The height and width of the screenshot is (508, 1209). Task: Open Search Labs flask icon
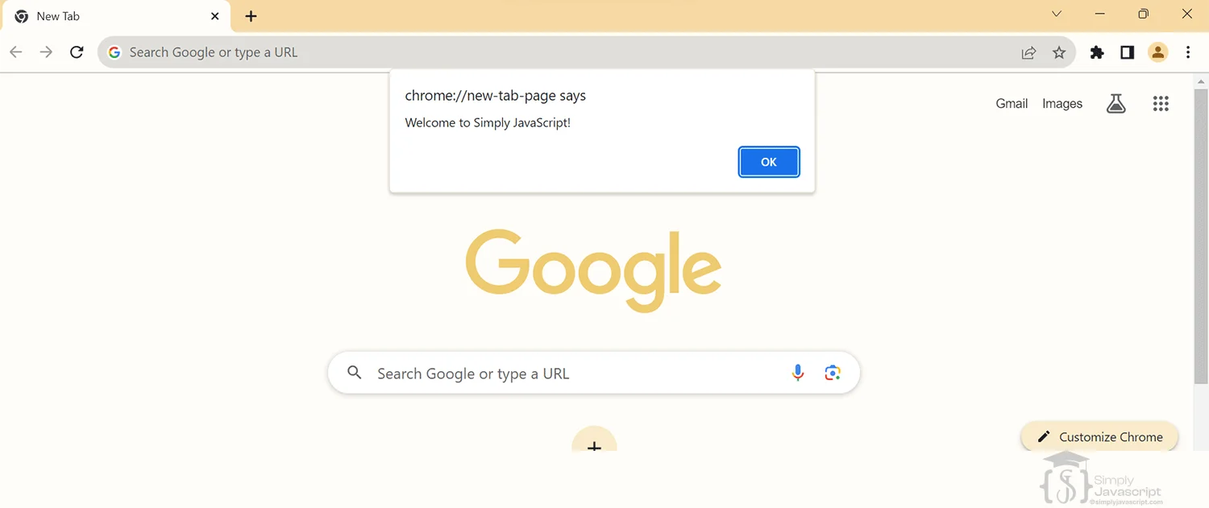pos(1116,103)
